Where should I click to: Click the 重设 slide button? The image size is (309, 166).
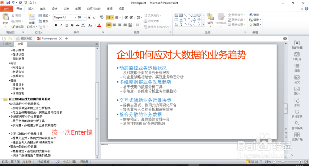pyautogui.click(x=43, y=21)
